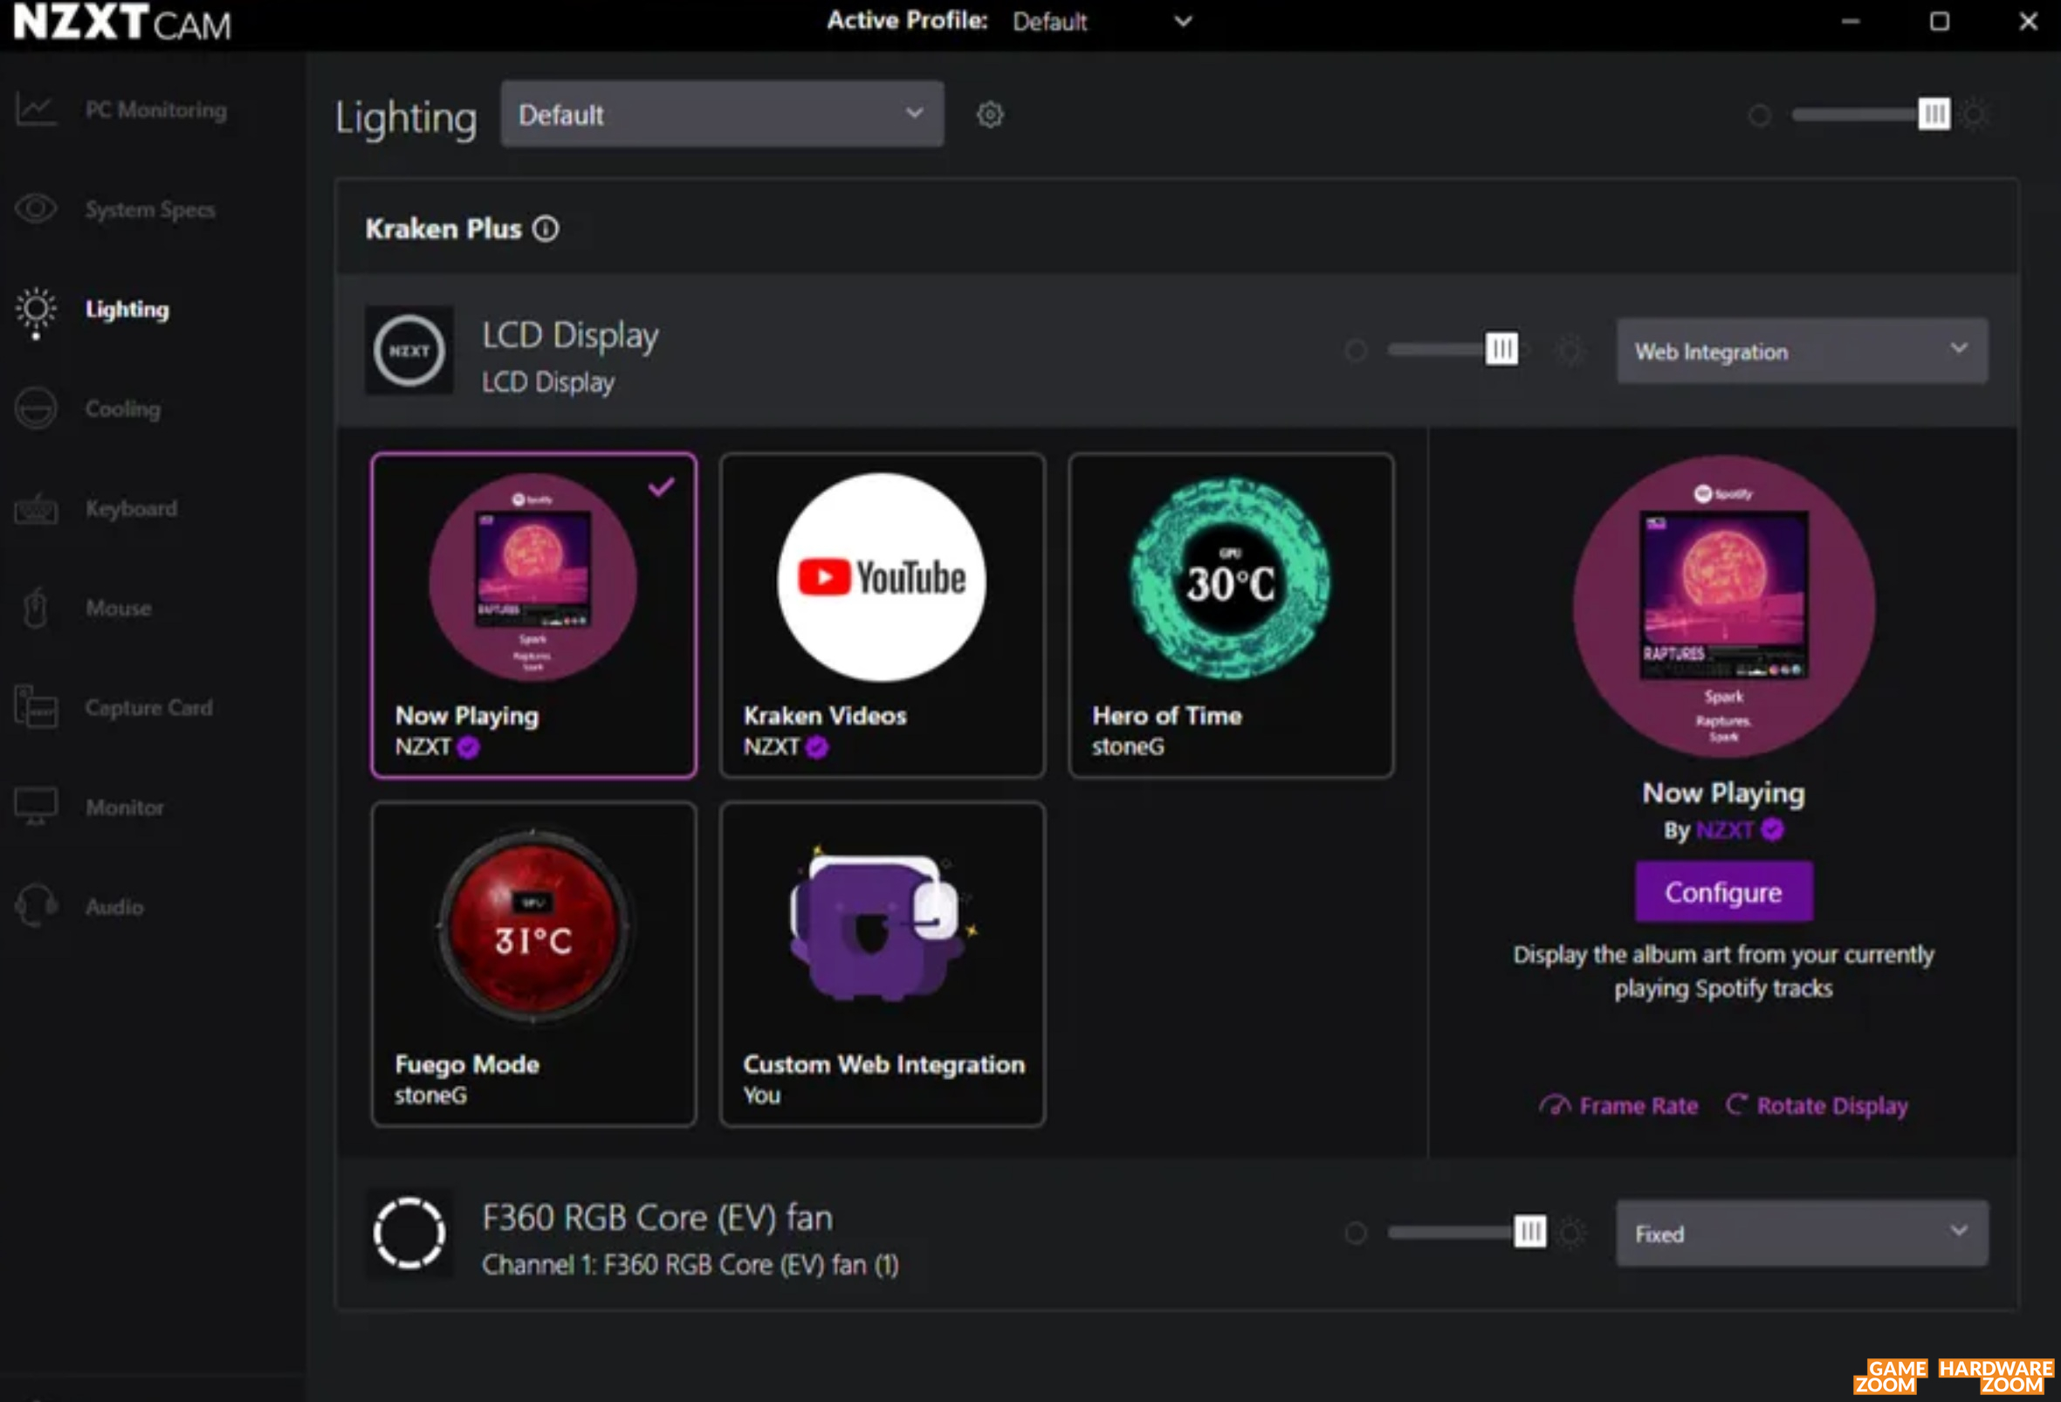This screenshot has width=2061, height=1402.
Task: Open the Mouse section
Action: (x=119, y=608)
